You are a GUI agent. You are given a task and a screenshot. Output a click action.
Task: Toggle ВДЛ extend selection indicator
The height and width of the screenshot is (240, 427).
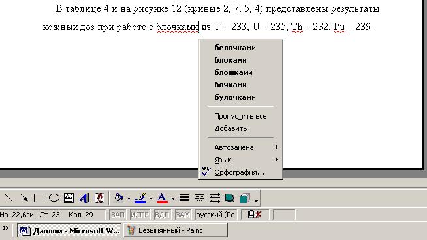(162, 215)
